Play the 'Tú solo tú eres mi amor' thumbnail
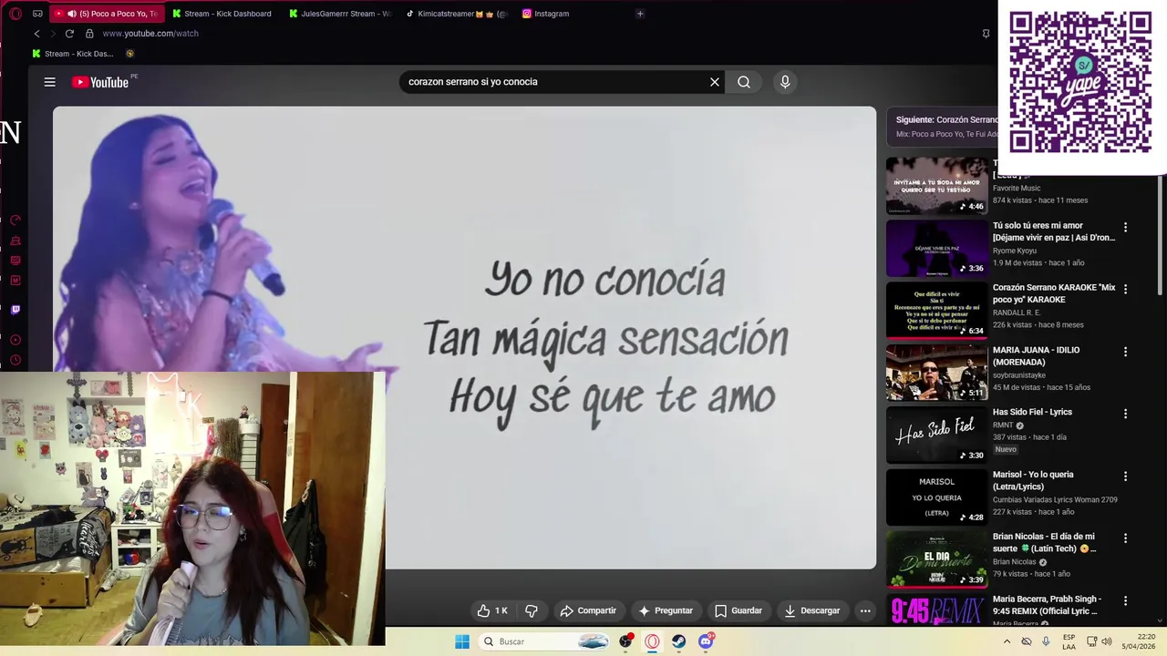Viewport: 1167px width, 656px height. [936, 248]
